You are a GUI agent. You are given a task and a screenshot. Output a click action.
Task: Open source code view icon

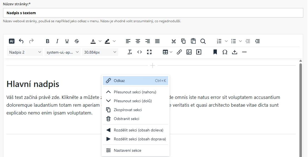pos(140,52)
